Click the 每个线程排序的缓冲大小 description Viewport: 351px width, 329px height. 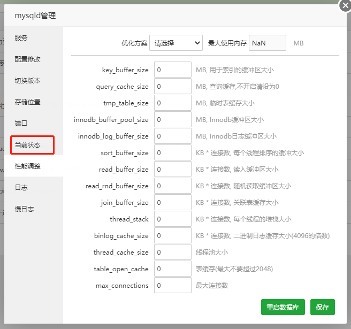250,152
